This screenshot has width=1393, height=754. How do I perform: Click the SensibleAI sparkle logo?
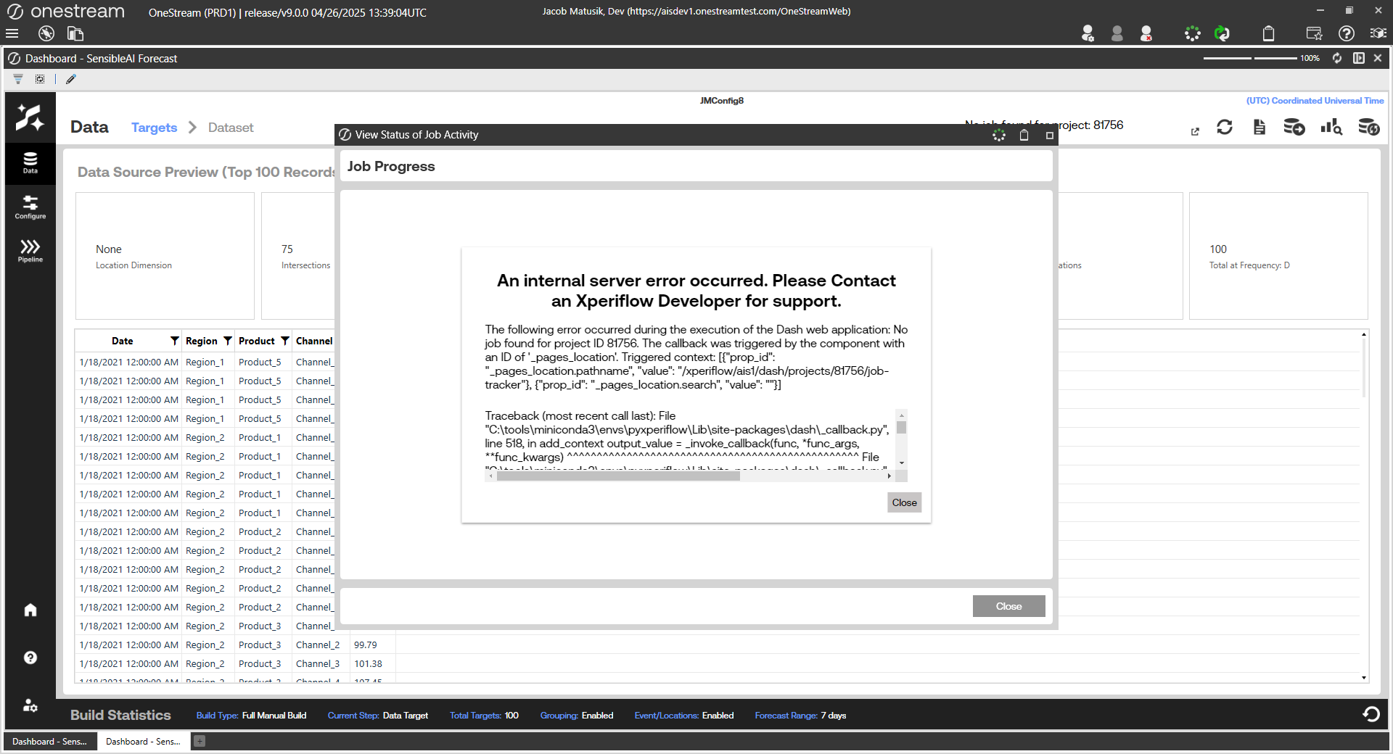[30, 117]
